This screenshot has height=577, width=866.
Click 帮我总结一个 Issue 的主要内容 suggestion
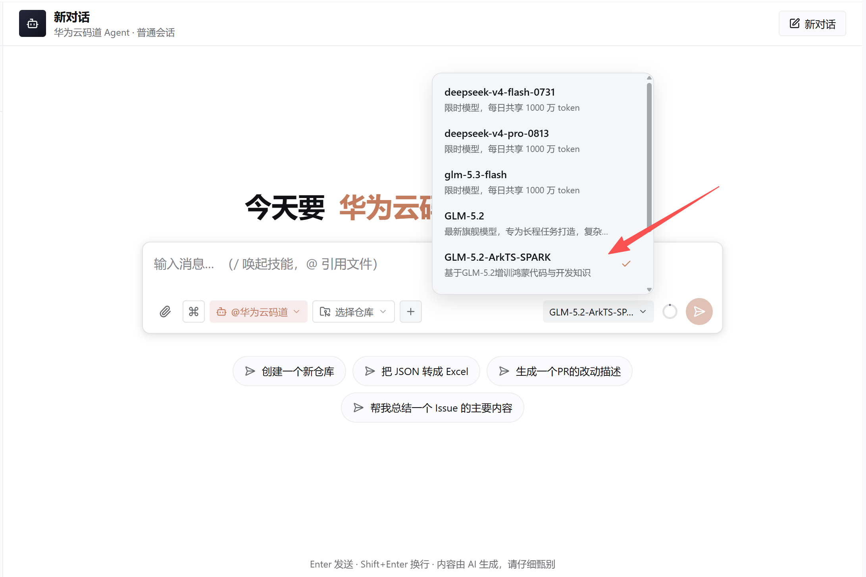click(x=433, y=408)
